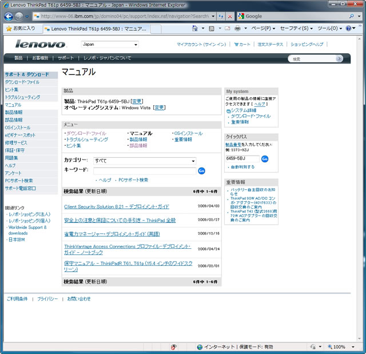Click Go next to product number 6459-5BJ

coord(265,159)
